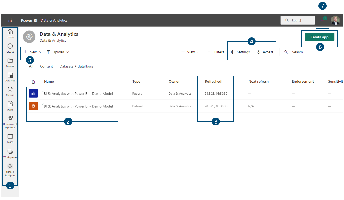Click the Create app button
The height and width of the screenshot is (200, 344).
click(x=320, y=37)
